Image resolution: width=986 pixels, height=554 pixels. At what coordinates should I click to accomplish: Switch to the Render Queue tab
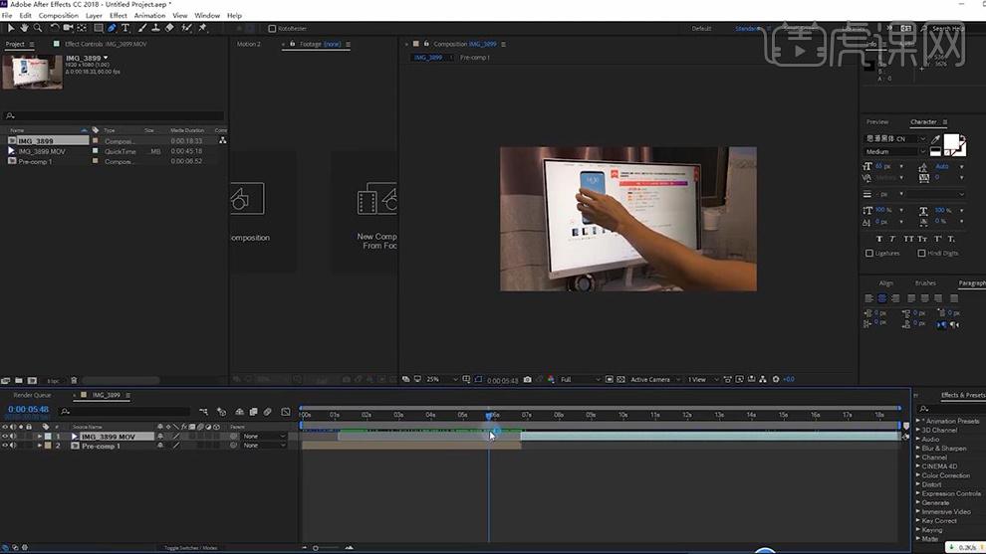32,395
